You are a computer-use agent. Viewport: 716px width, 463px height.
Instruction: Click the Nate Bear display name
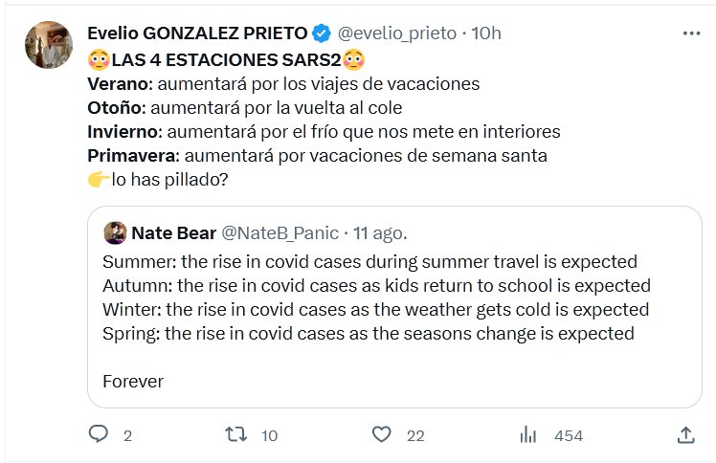coord(173,232)
